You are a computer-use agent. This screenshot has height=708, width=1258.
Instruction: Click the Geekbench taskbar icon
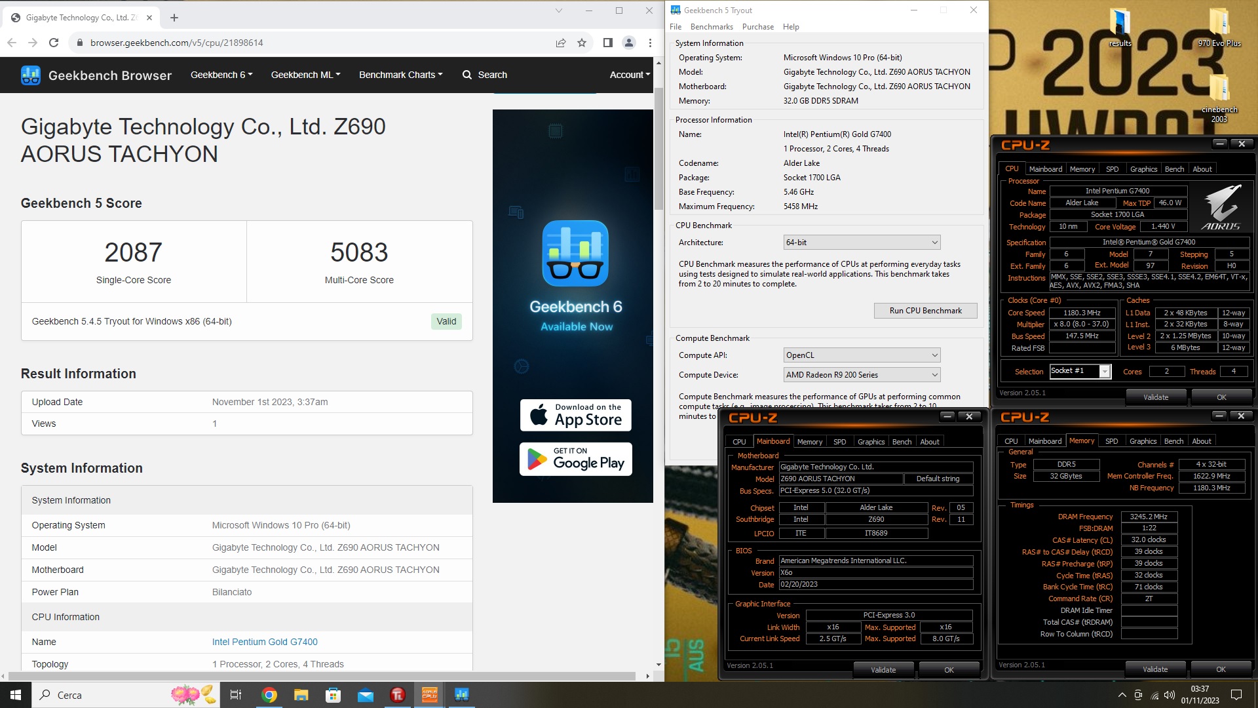tap(462, 695)
